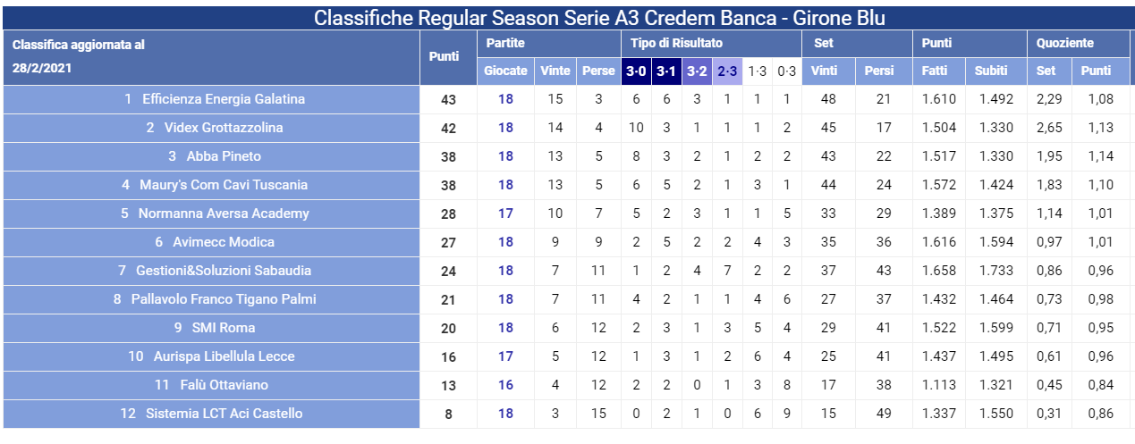The height and width of the screenshot is (444, 1135).
Task: Click the 3-2 result type header
Action: 697,71
